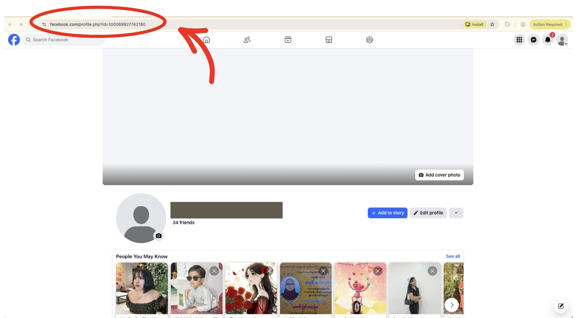Open unicycle bear cartoon suggestion photo

tap(360, 289)
